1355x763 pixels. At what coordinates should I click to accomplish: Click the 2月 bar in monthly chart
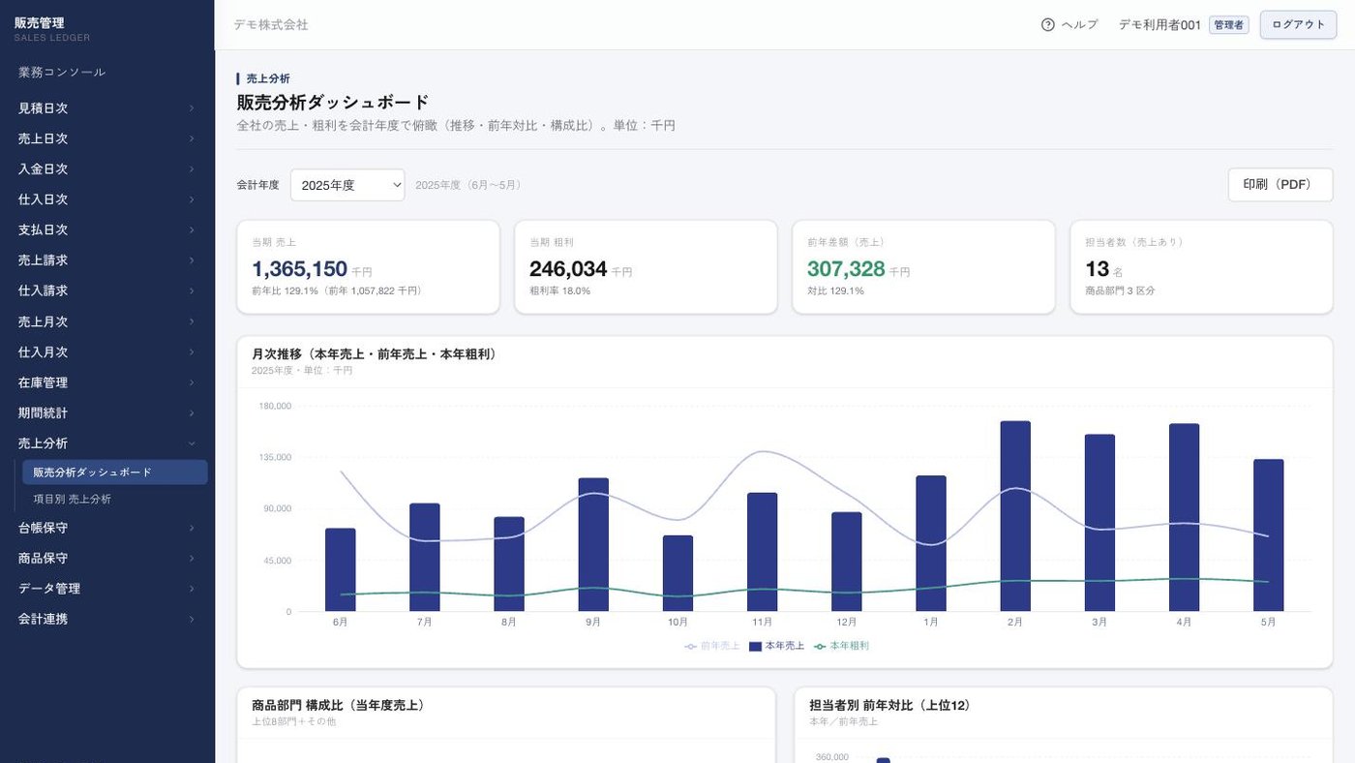click(x=1015, y=516)
